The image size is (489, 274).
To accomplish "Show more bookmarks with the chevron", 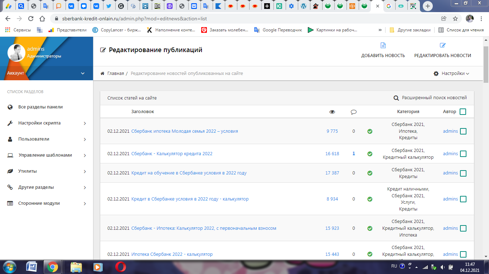I will [x=380, y=30].
